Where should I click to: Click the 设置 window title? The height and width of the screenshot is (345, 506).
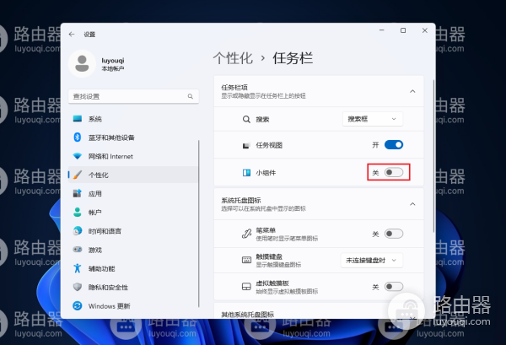89,35
